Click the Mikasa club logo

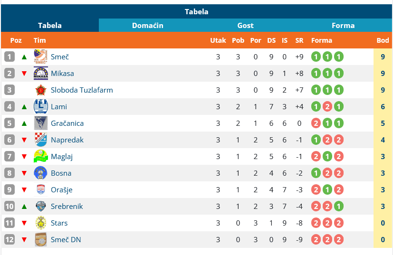tap(40, 74)
